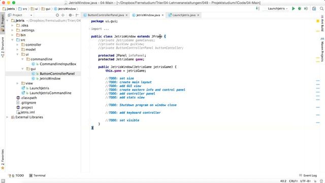
Task: Click UTF-8 encoding in status bar
Action: click(305, 181)
